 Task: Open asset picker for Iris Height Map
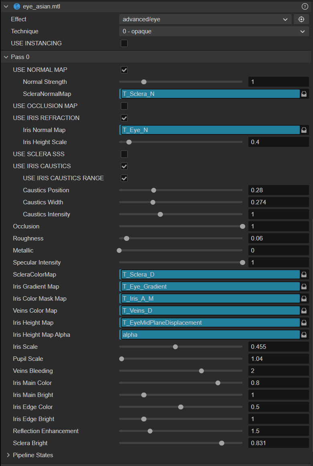click(304, 323)
